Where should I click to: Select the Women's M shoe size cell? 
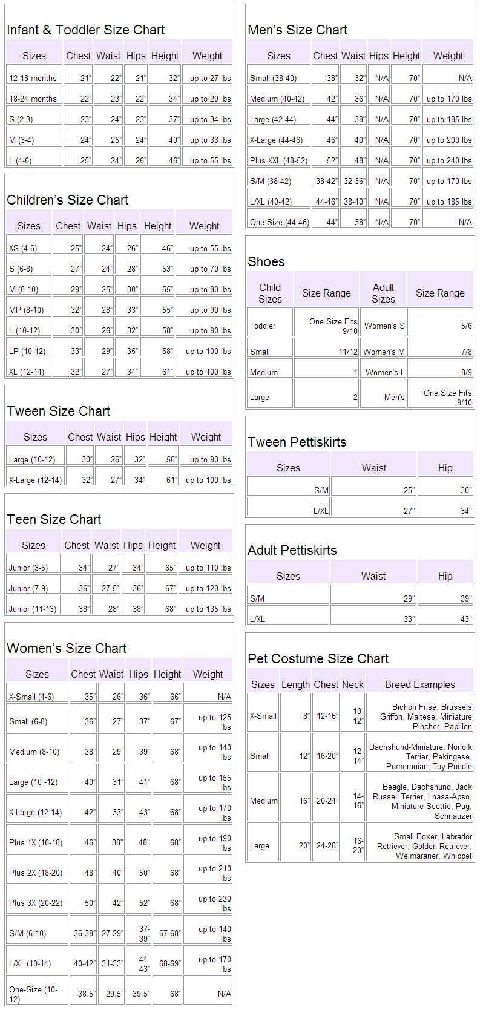384,352
